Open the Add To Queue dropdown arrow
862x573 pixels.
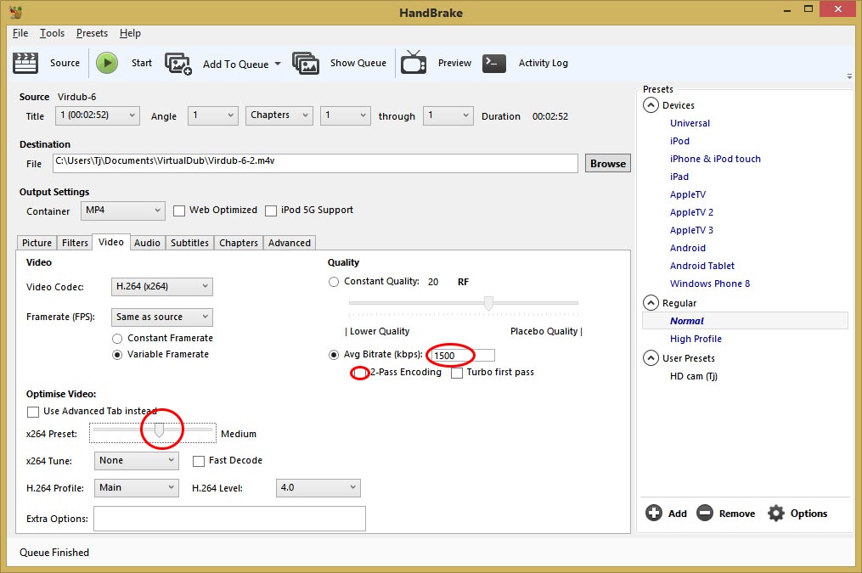point(278,64)
